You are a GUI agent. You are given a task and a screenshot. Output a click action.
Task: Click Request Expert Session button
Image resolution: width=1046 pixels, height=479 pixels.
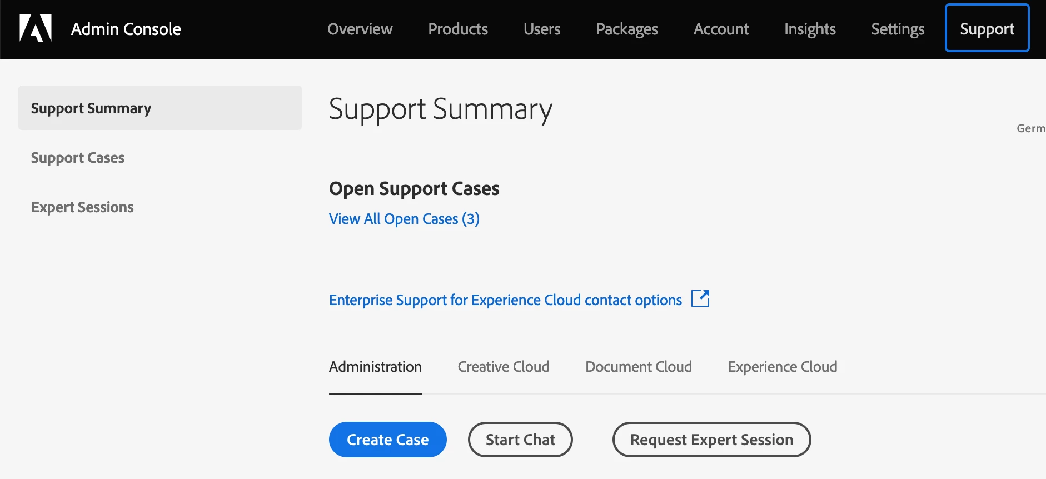[x=711, y=440]
